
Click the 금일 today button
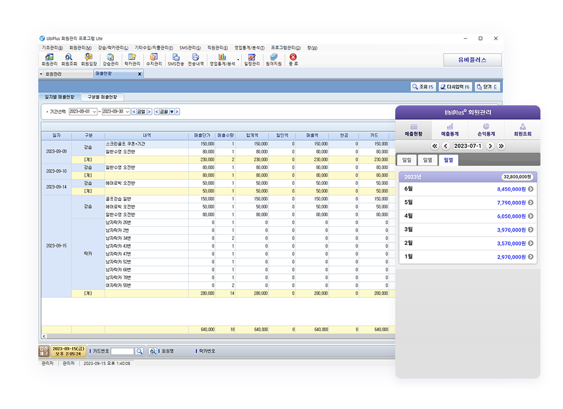tap(141, 112)
